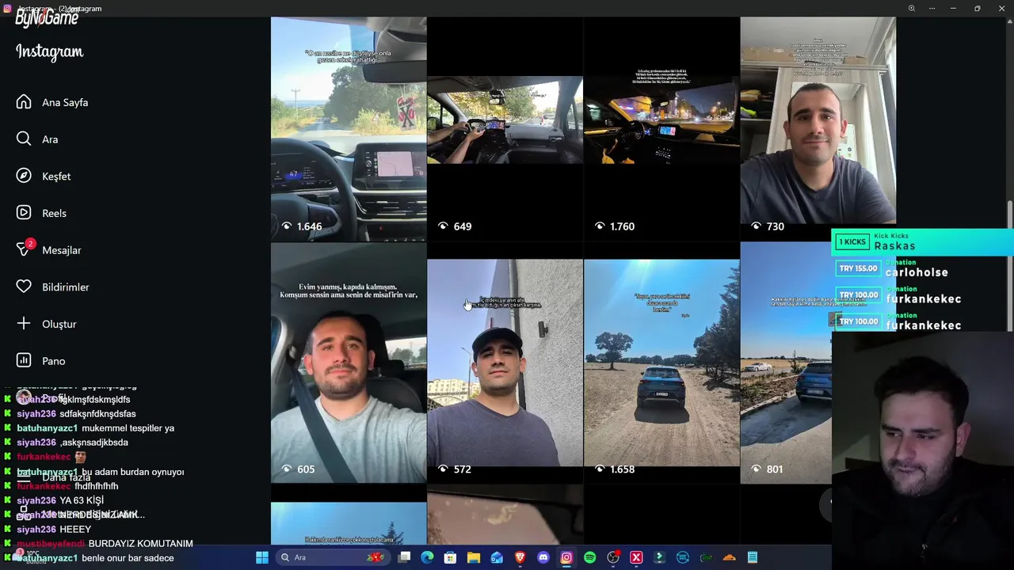This screenshot has width=1014, height=570.
Task: Click chat message 'BURDAYIZ KOMUTANIM'
Action: (x=141, y=544)
